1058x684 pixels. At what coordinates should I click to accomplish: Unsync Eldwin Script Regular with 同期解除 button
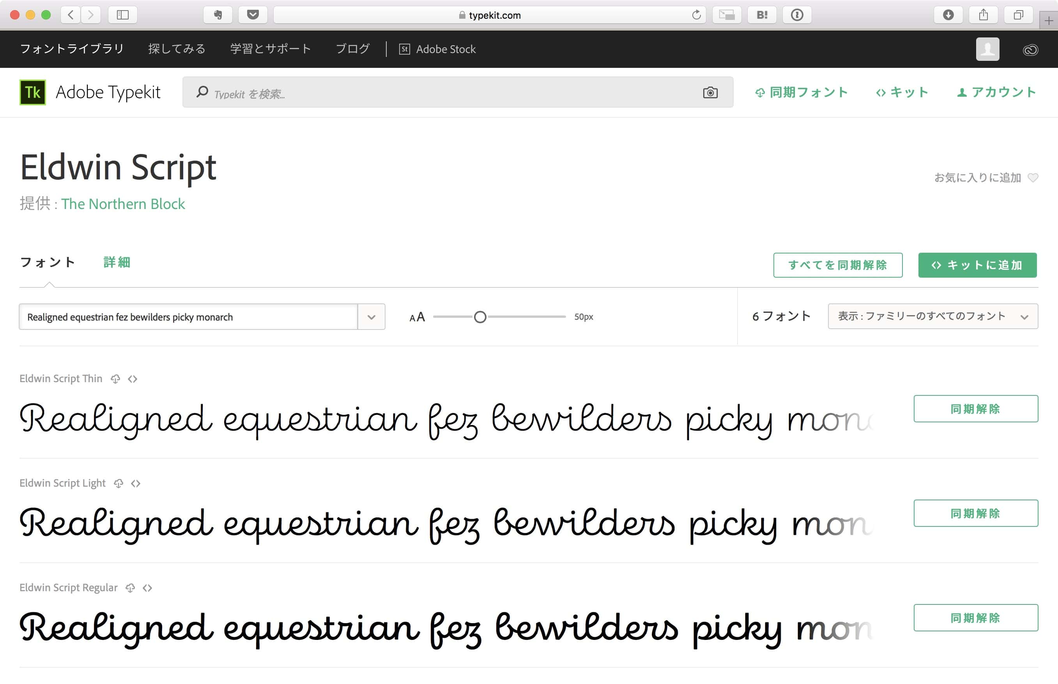(x=975, y=617)
